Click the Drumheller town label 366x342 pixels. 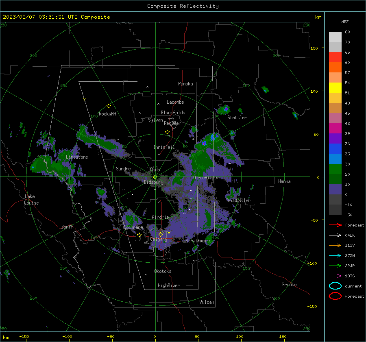pos(238,200)
